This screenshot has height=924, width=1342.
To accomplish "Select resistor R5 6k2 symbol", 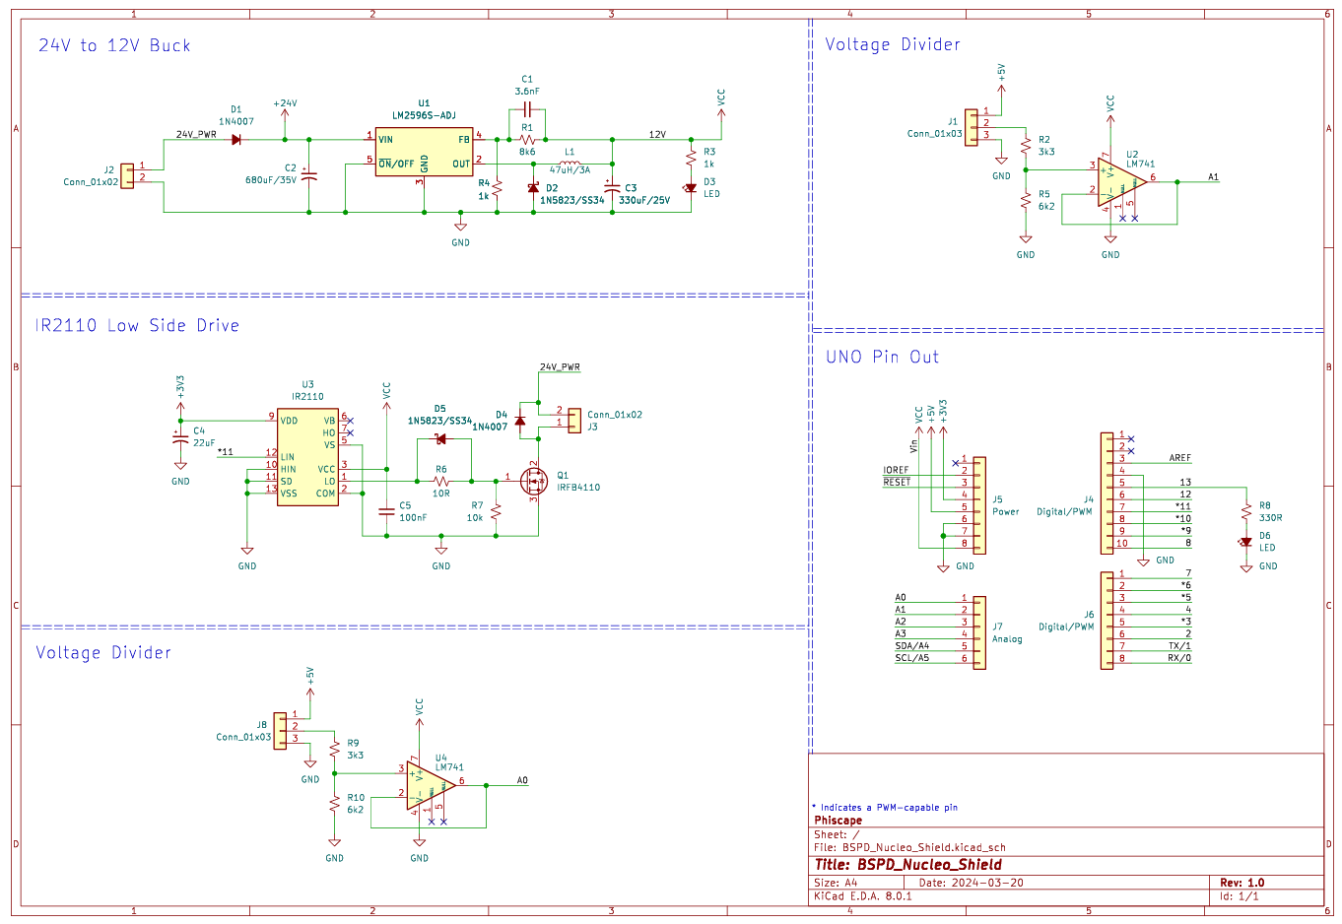I will click(x=1026, y=200).
